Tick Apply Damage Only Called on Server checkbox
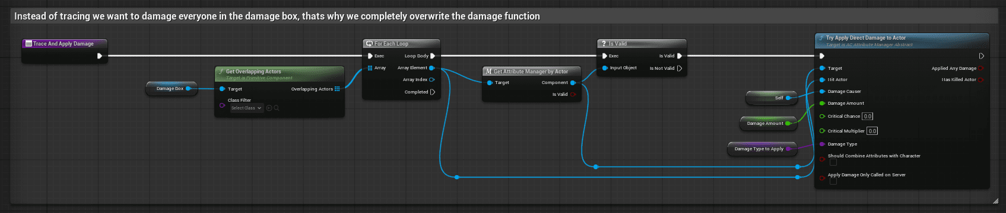 point(833,181)
